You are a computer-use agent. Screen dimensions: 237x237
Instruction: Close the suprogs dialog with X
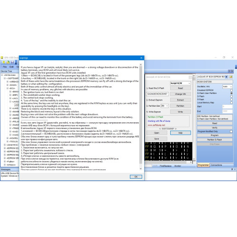pyautogui.click(x=141, y=58)
